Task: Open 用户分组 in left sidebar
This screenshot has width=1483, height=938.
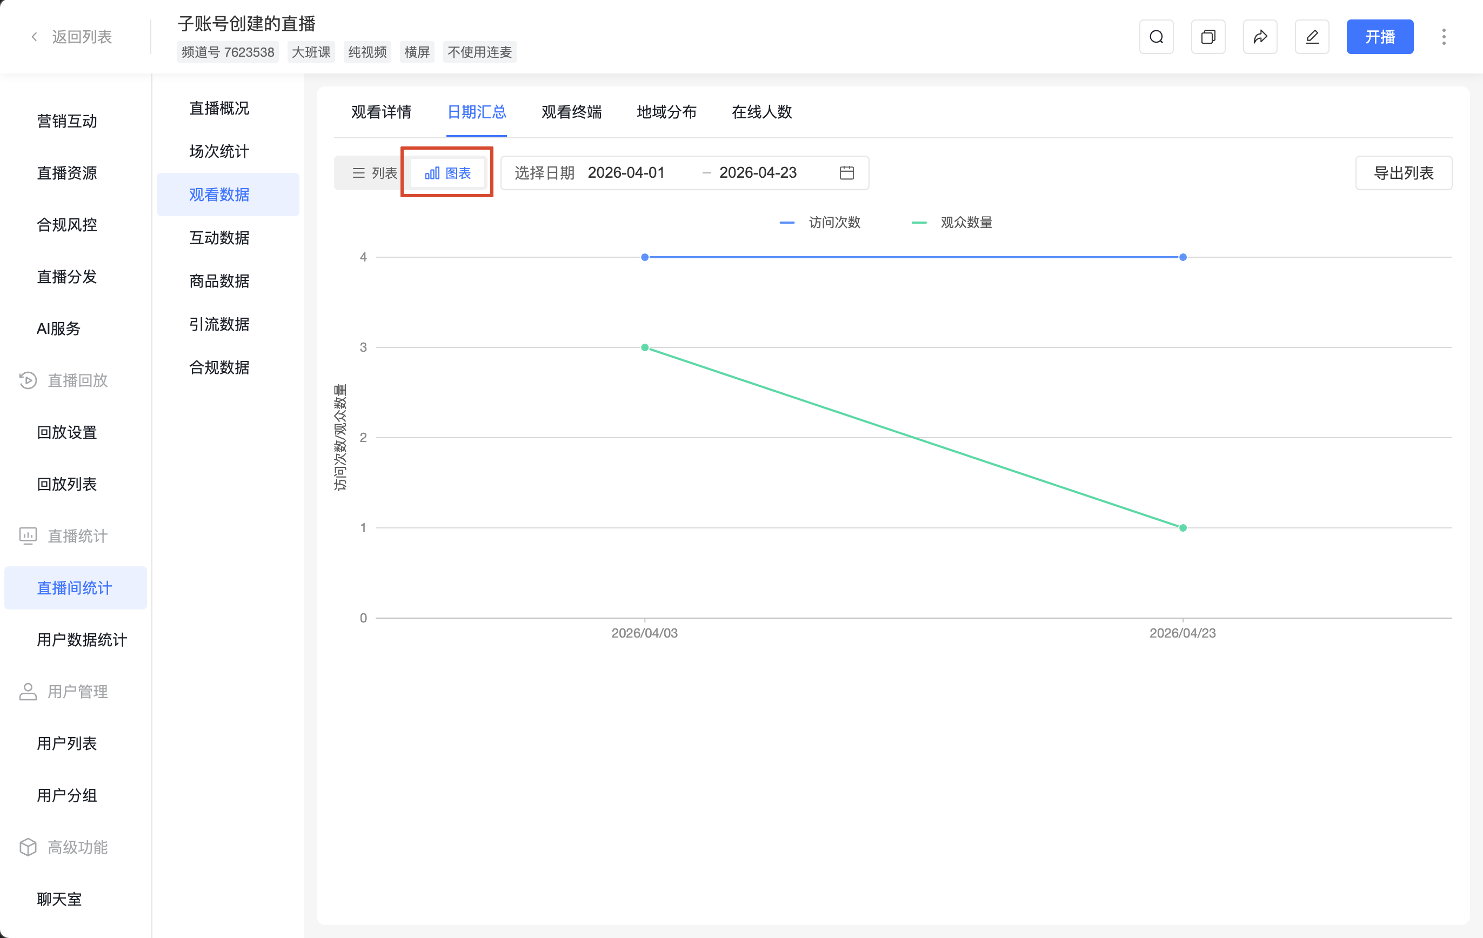Action: coord(75,796)
